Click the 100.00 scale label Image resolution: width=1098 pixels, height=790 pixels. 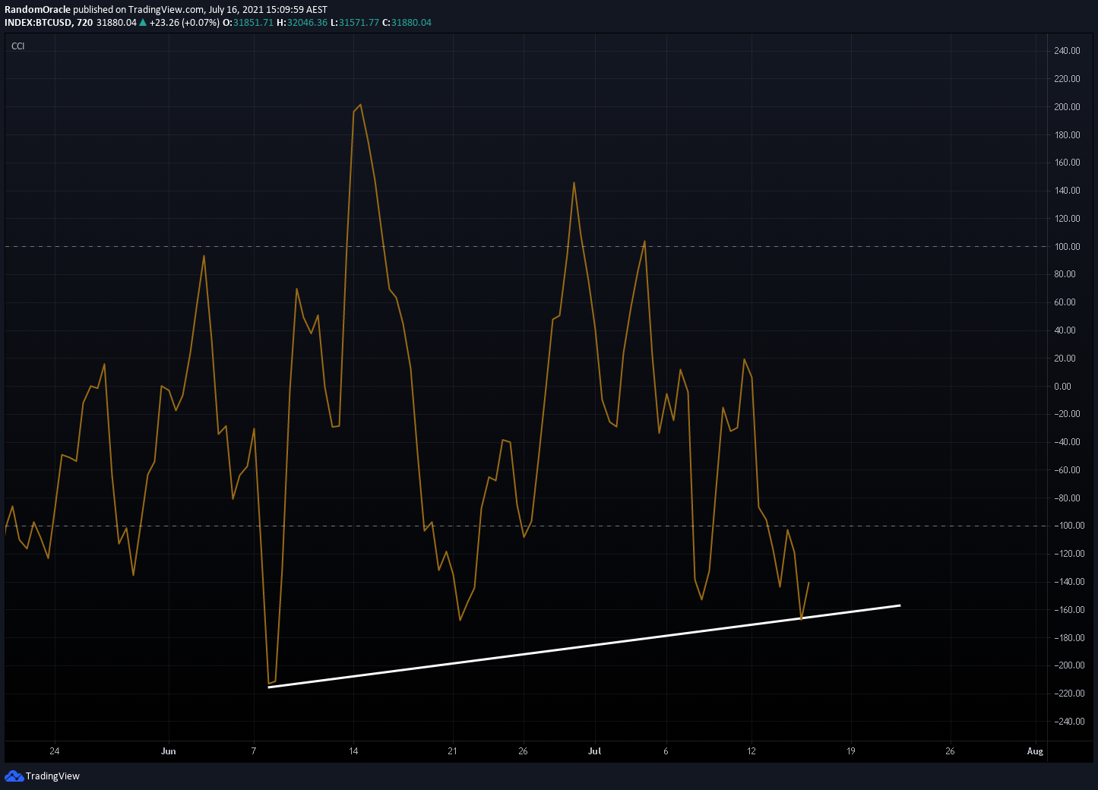[1067, 247]
